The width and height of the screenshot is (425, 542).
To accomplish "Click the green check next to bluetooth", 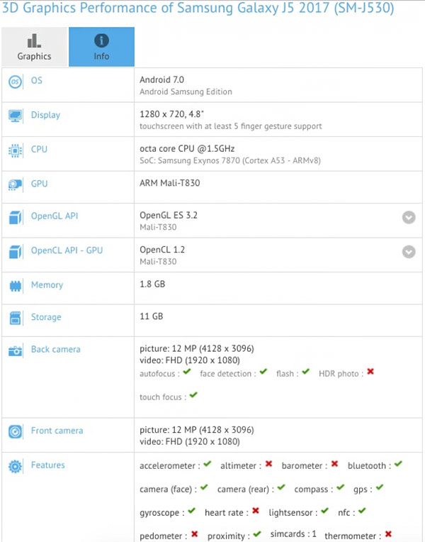I will [x=398, y=464].
